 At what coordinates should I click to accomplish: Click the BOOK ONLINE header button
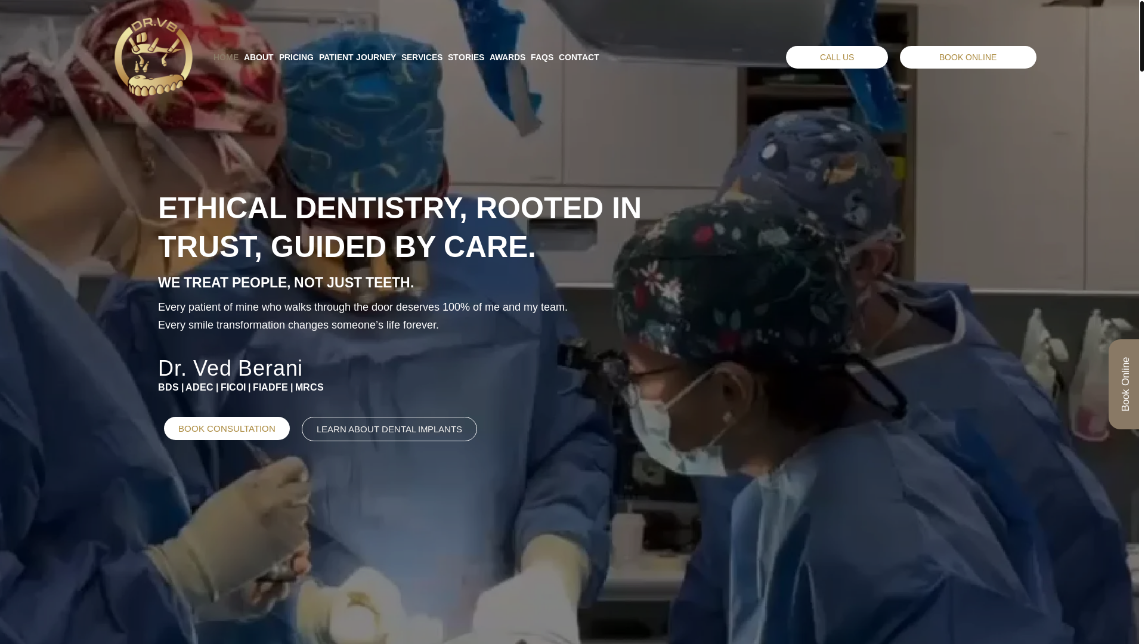(968, 57)
